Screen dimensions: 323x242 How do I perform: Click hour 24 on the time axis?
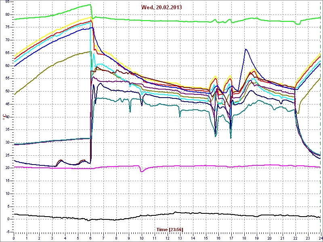pyautogui.click(x=321, y=237)
